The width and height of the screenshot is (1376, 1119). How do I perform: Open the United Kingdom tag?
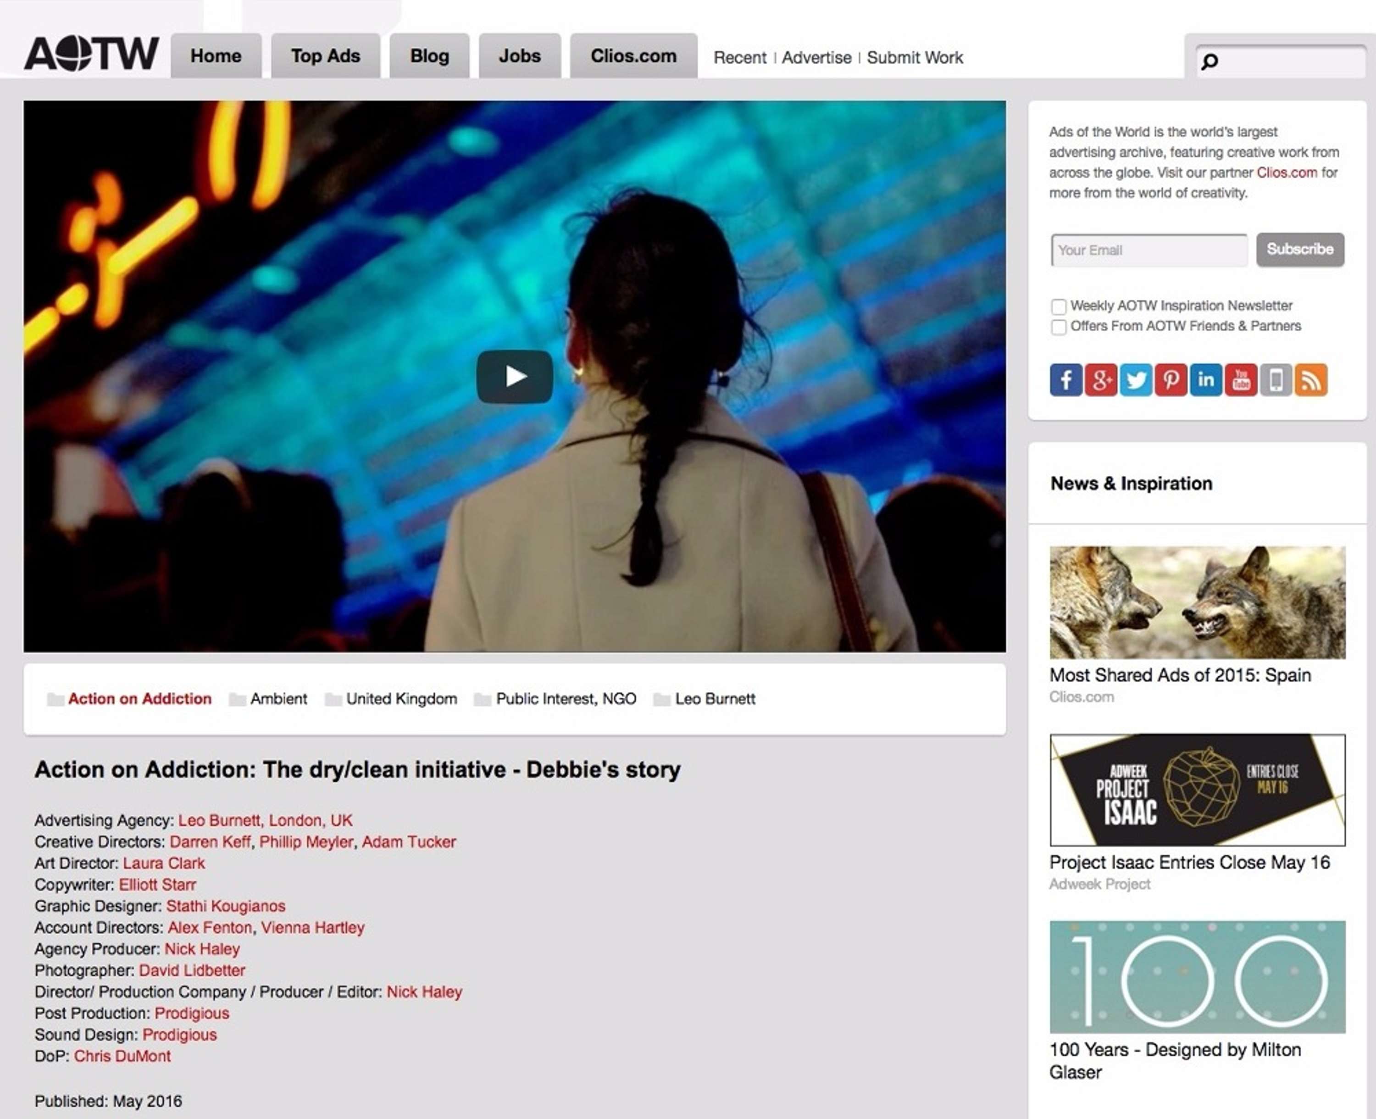[401, 699]
